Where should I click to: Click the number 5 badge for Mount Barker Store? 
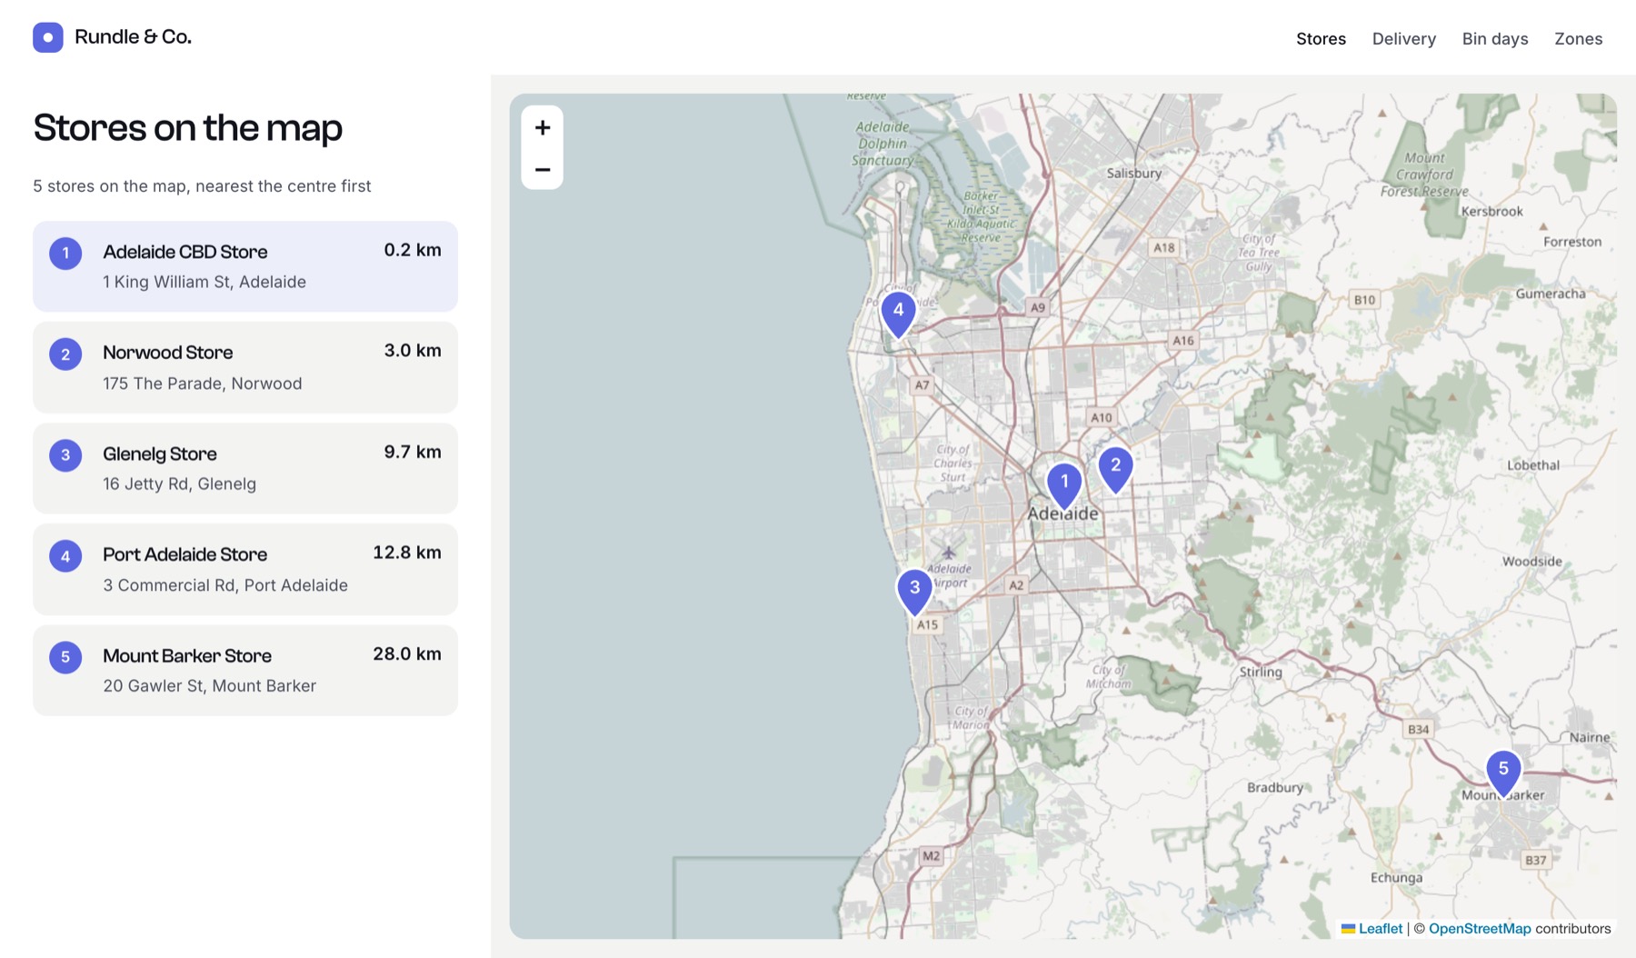[x=65, y=657]
